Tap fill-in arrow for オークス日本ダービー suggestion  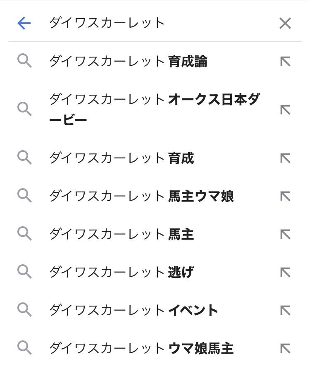(x=285, y=110)
